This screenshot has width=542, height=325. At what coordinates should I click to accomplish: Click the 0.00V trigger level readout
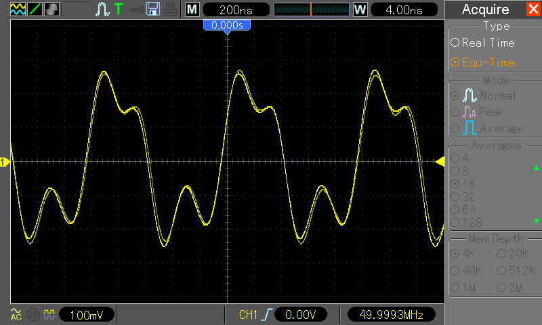pyautogui.click(x=300, y=315)
